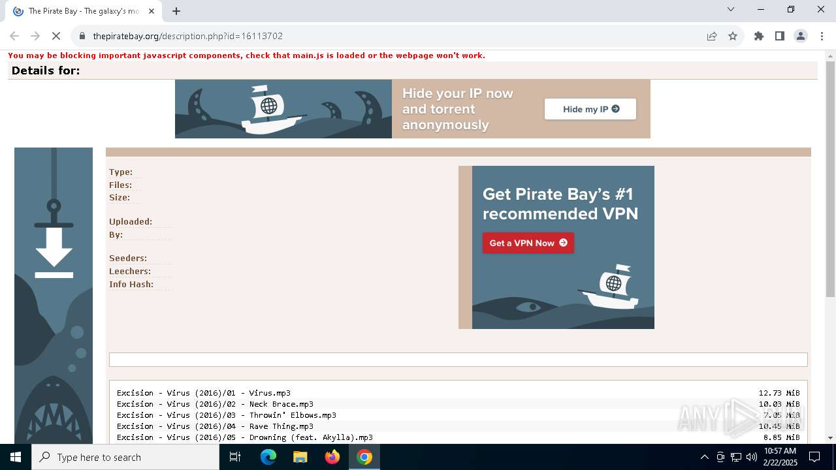
Task: Click scrollbar up arrow
Action: pos(830,55)
